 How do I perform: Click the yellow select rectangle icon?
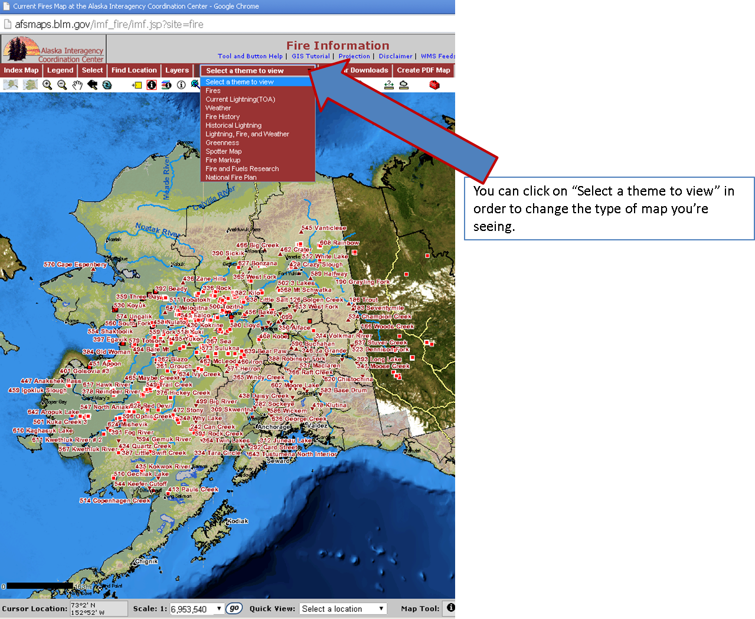click(137, 85)
